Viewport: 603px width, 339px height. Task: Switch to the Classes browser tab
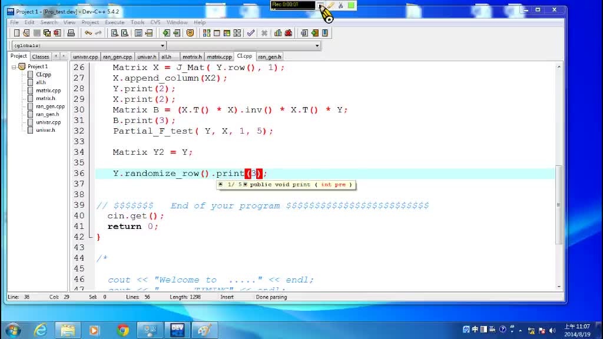tap(41, 56)
